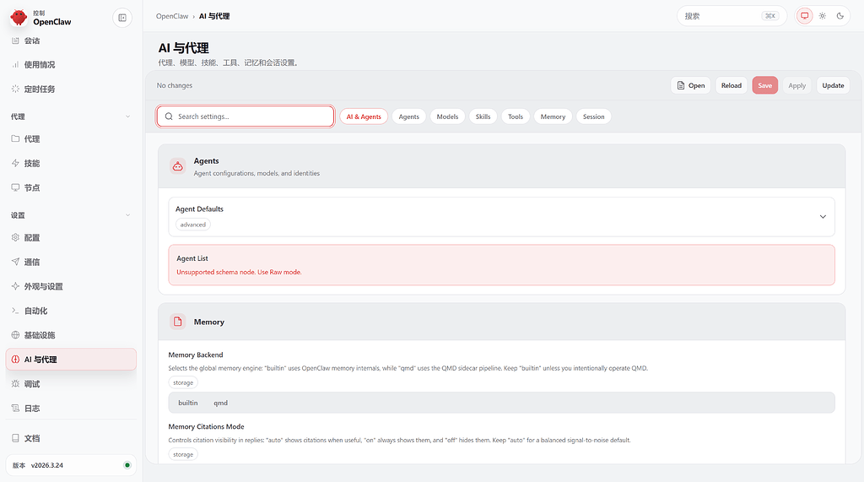Screen dimensions: 864x482
Task: Click the OpenClaw red logo icon
Action: (19, 17)
